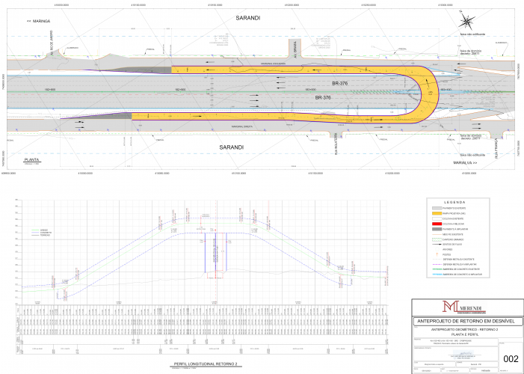Click the SARANDI label above the highway
This screenshot has height=374, width=524.
coord(247,17)
